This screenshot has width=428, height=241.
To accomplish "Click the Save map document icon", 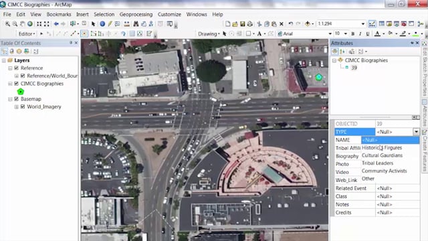I will pyautogui.click(x=242, y=24).
